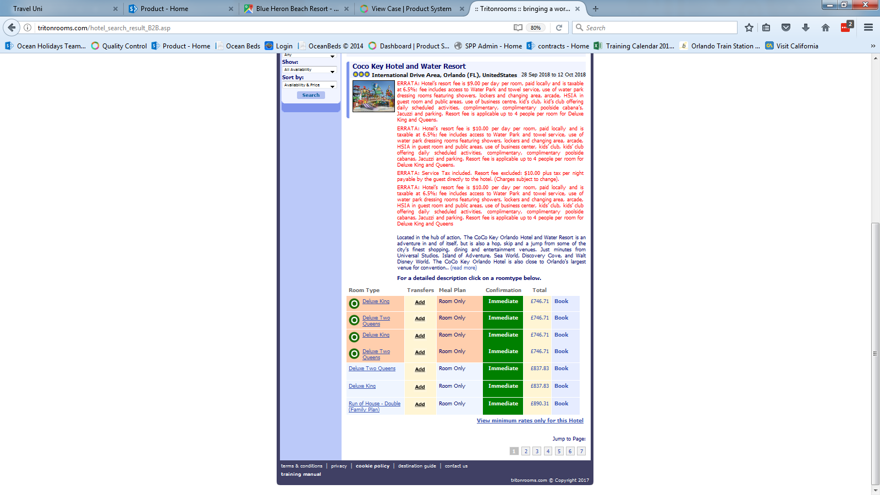Viewport: 880px width, 495px height.
Task: Open the red extension icon with badge 2
Action: pos(846,27)
